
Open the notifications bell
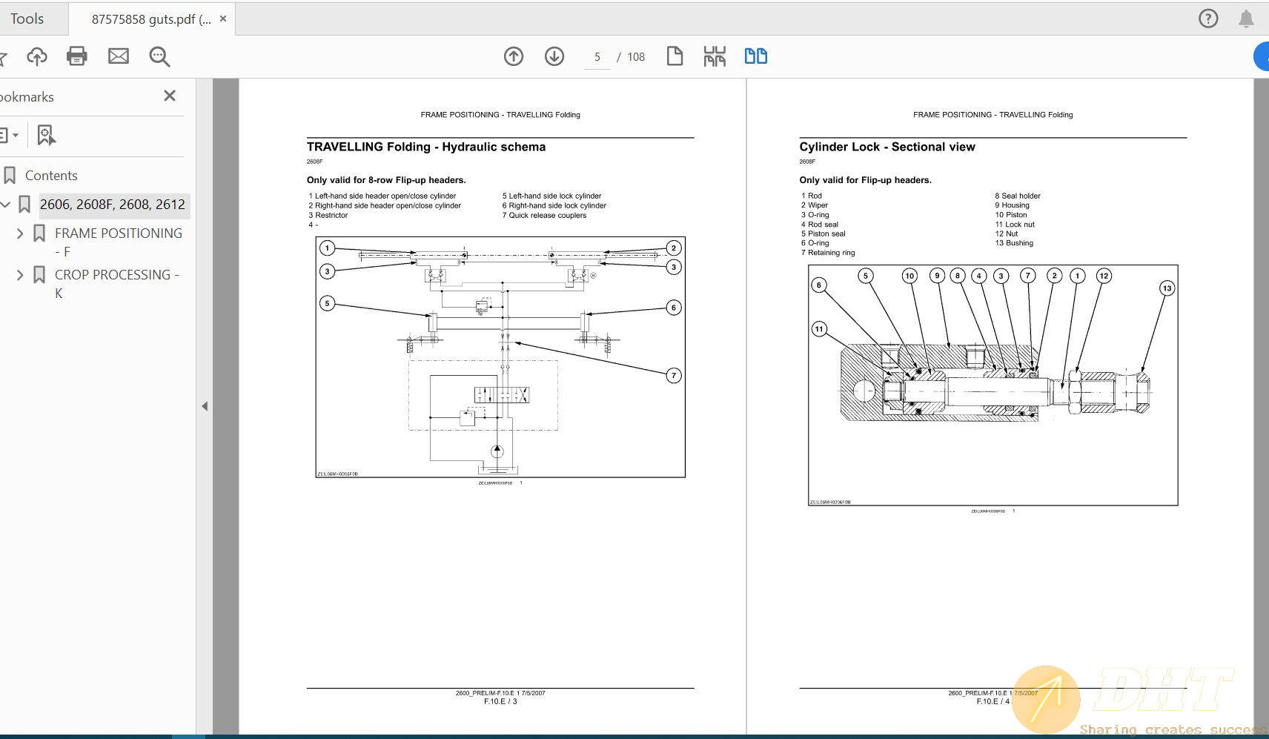(x=1246, y=19)
